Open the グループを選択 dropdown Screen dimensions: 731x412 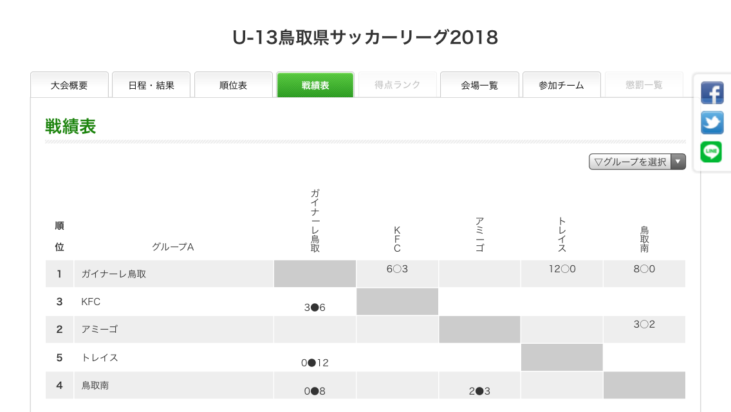(631, 162)
